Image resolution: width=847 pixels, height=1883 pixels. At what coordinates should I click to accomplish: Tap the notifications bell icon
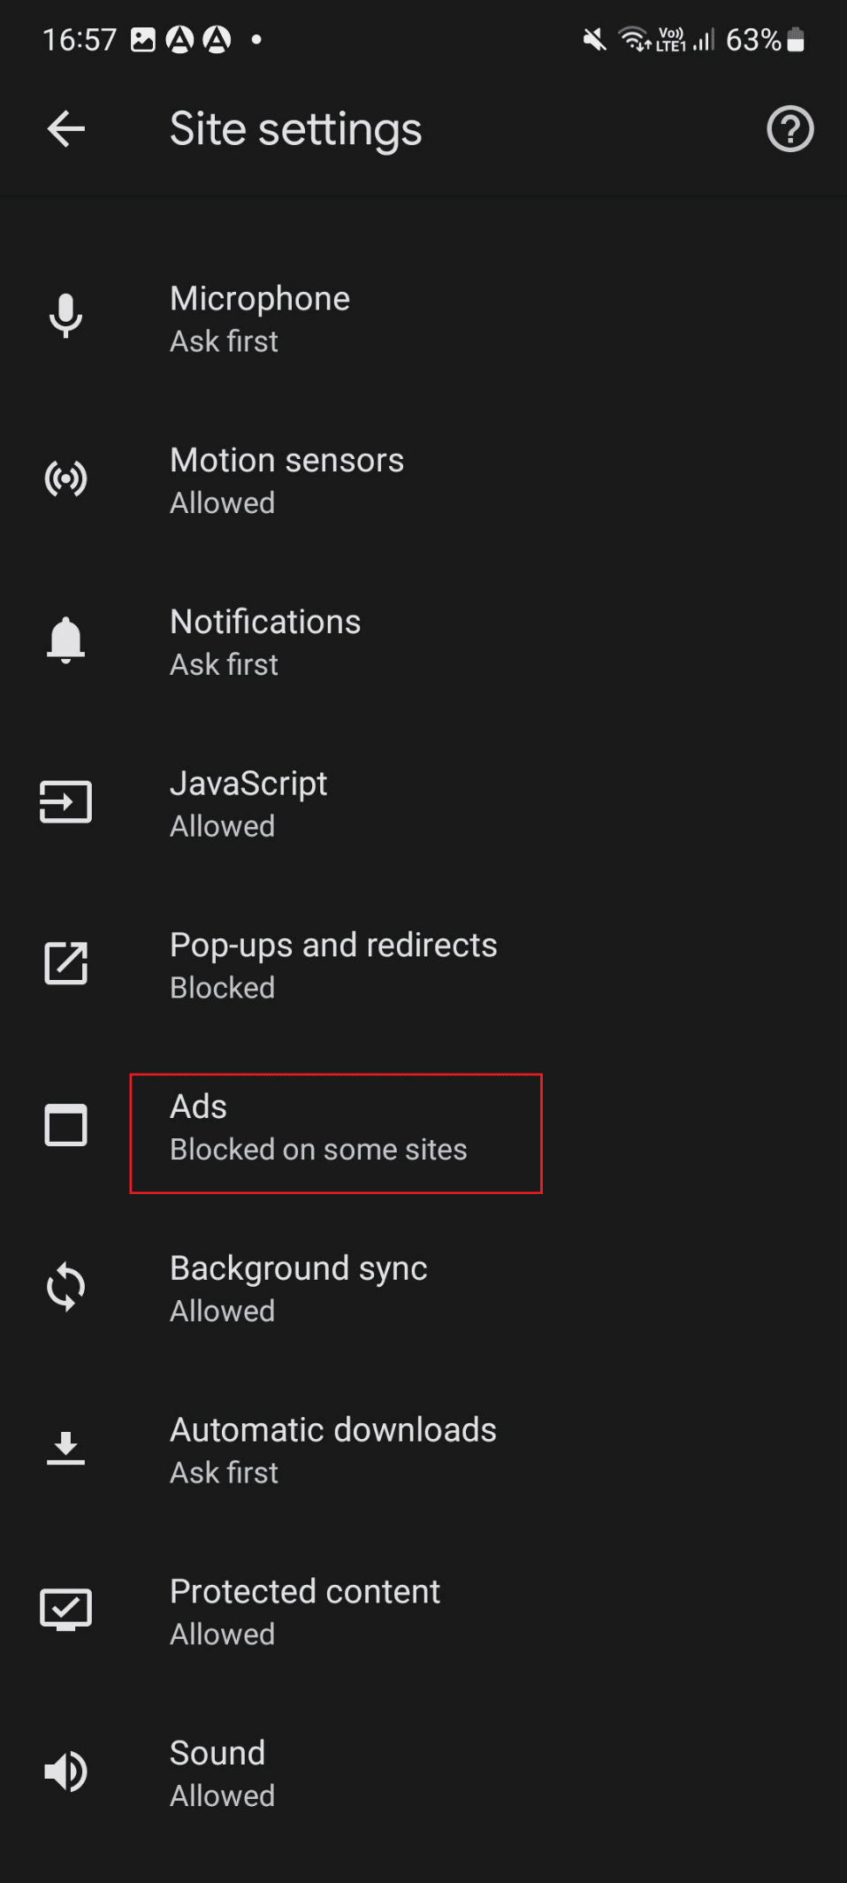[65, 640]
